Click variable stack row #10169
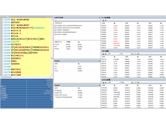 72,49
